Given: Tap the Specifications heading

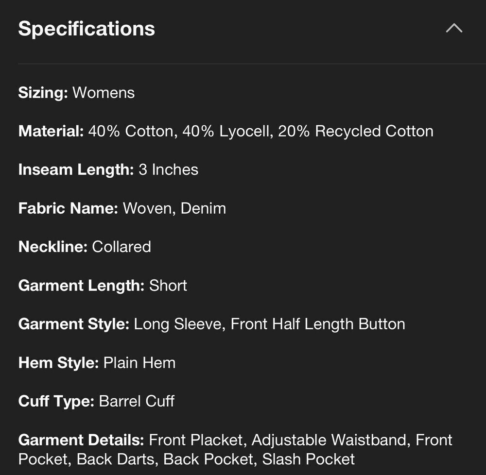Looking at the screenshot, I should pos(87,29).
